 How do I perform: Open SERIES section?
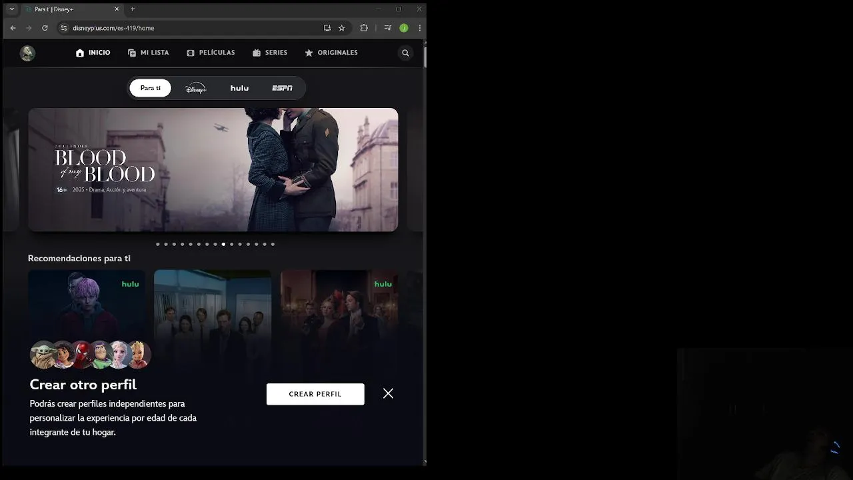pyautogui.click(x=270, y=53)
